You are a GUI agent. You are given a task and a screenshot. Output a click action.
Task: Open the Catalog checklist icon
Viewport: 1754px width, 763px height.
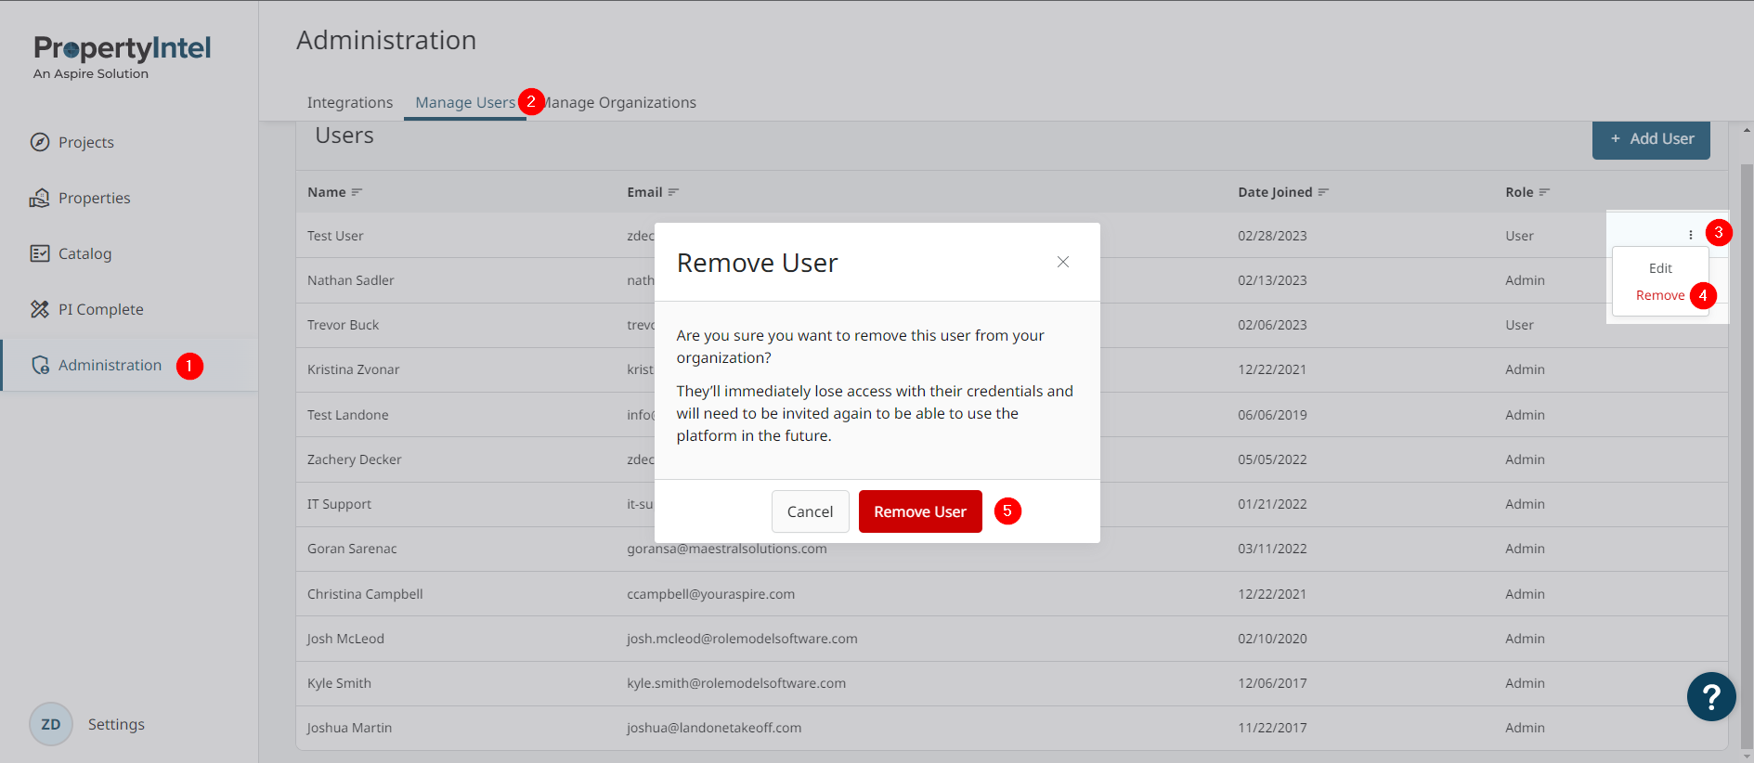click(x=40, y=253)
